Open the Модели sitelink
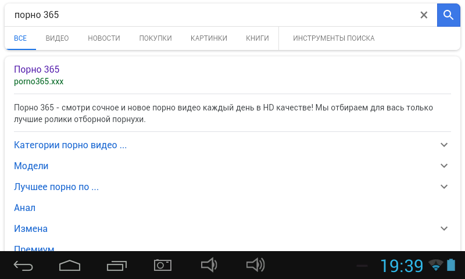Image resolution: width=465 pixels, height=279 pixels. pyautogui.click(x=31, y=166)
